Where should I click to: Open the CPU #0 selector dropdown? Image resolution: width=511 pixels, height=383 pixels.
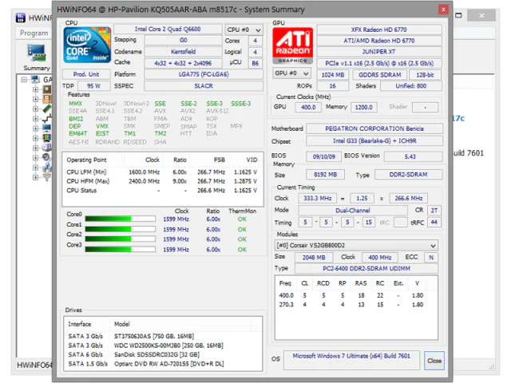point(244,29)
